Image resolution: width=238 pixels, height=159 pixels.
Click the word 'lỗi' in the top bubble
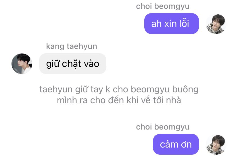pos(184,23)
